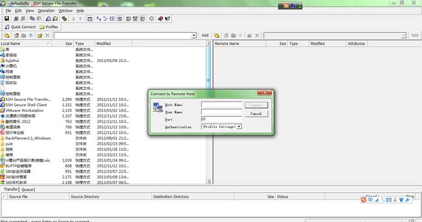Click the round Stop transfer icon
This screenshot has height=222, width=422.
(151, 18)
